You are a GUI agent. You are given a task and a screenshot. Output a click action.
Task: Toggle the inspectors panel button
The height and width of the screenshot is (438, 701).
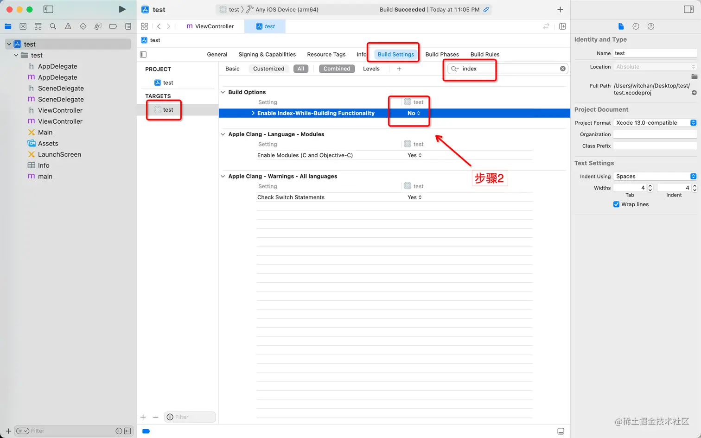(689, 9)
